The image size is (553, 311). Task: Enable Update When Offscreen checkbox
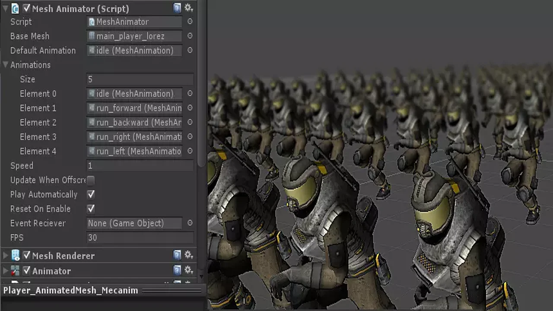point(91,180)
